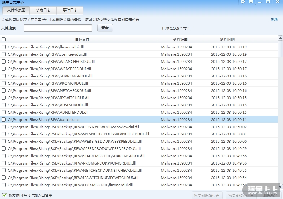The image size is (283, 199).
Task: Focus the 文件搜索 input field
Action: click(58, 28)
